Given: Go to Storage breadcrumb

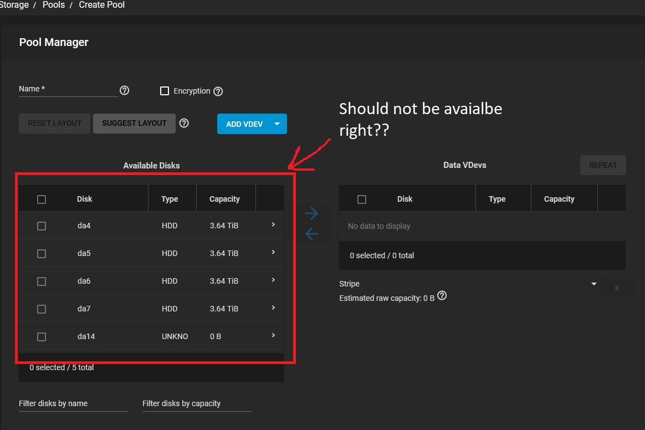Looking at the screenshot, I should point(13,5).
